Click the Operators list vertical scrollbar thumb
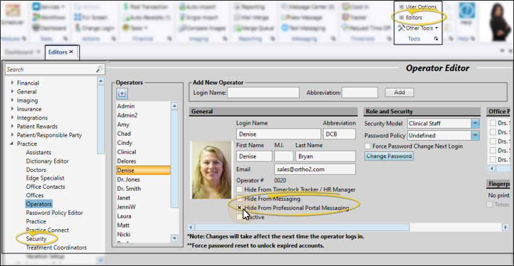514x266 pixels. (174, 159)
